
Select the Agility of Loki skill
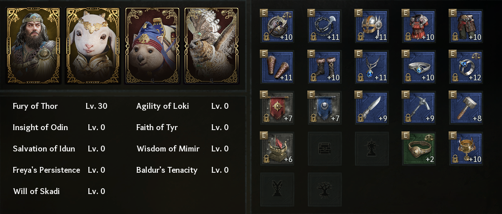[x=163, y=106]
